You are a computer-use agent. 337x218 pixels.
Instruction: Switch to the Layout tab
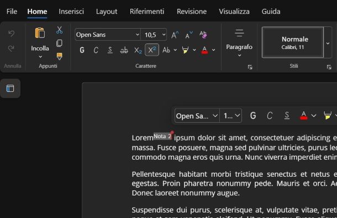pyautogui.click(x=107, y=12)
